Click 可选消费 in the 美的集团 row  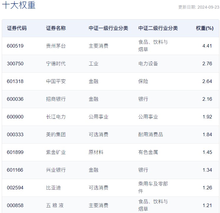(x=99, y=134)
